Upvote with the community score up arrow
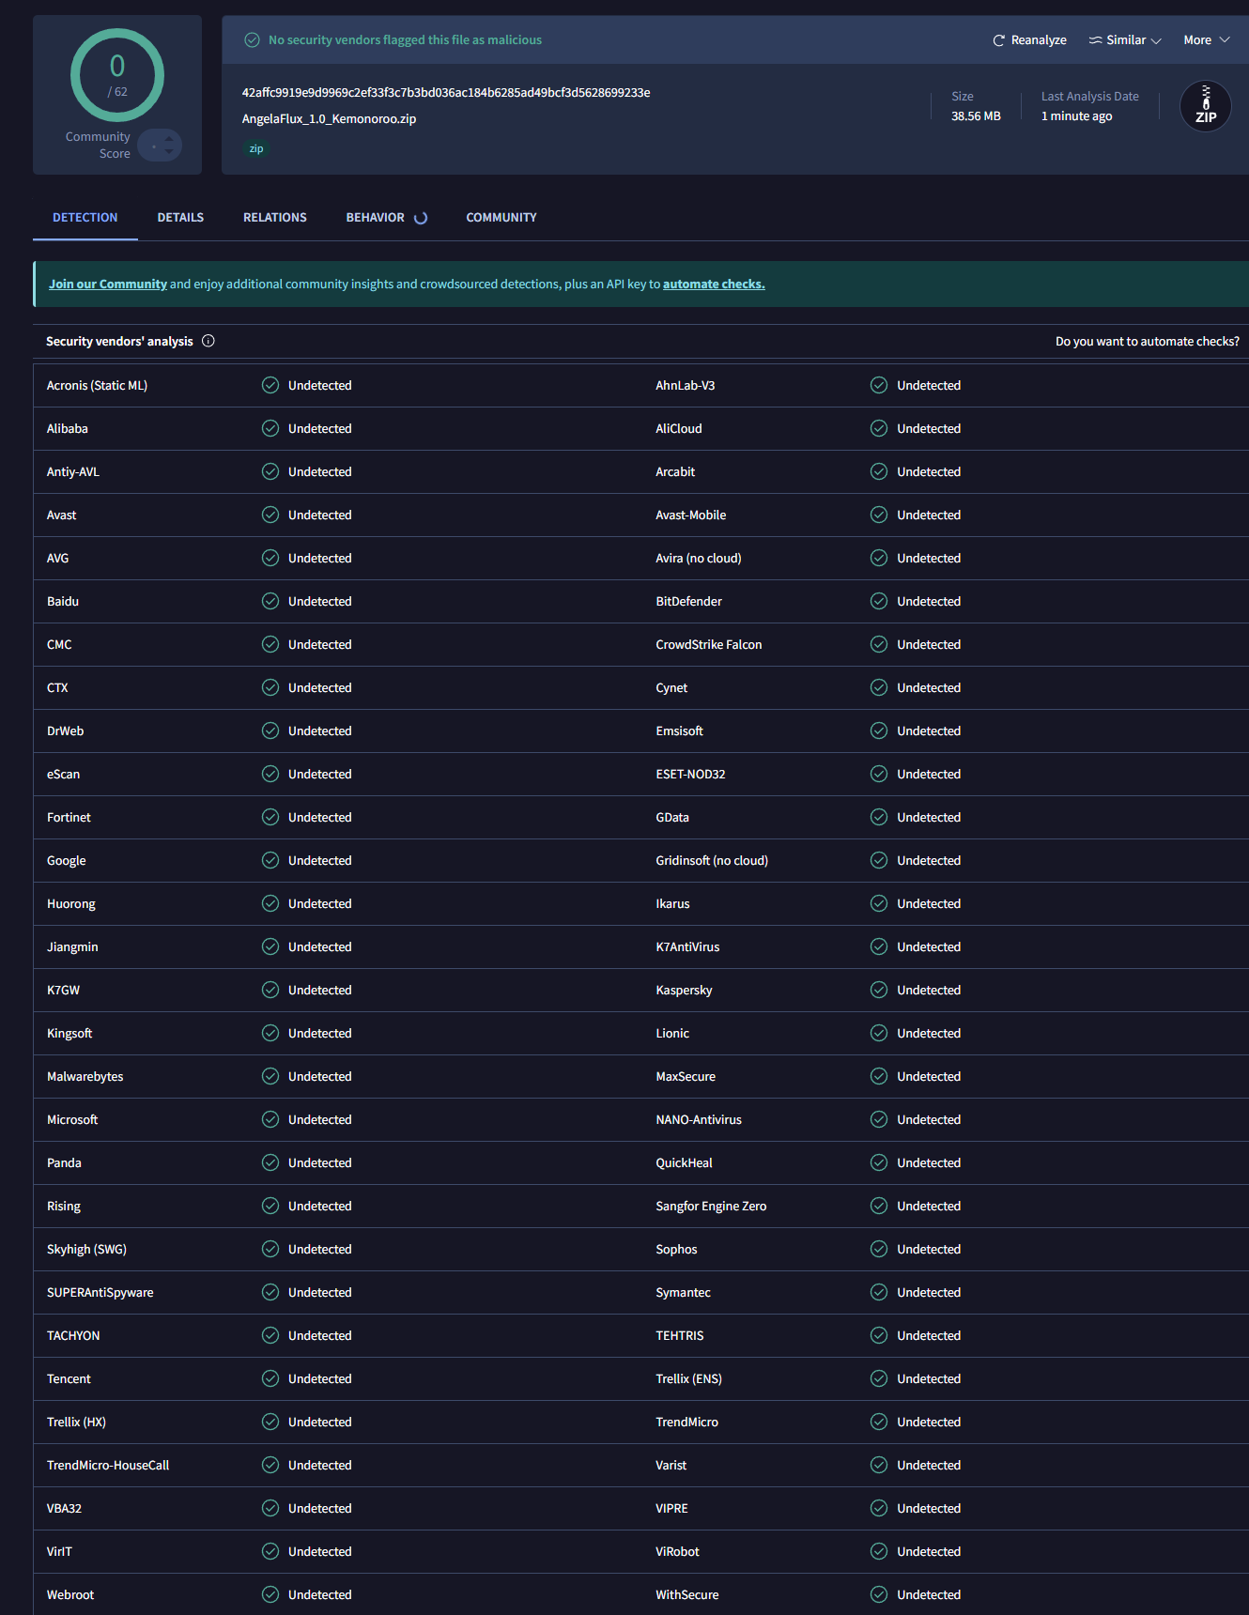The image size is (1249, 1615). [169, 139]
